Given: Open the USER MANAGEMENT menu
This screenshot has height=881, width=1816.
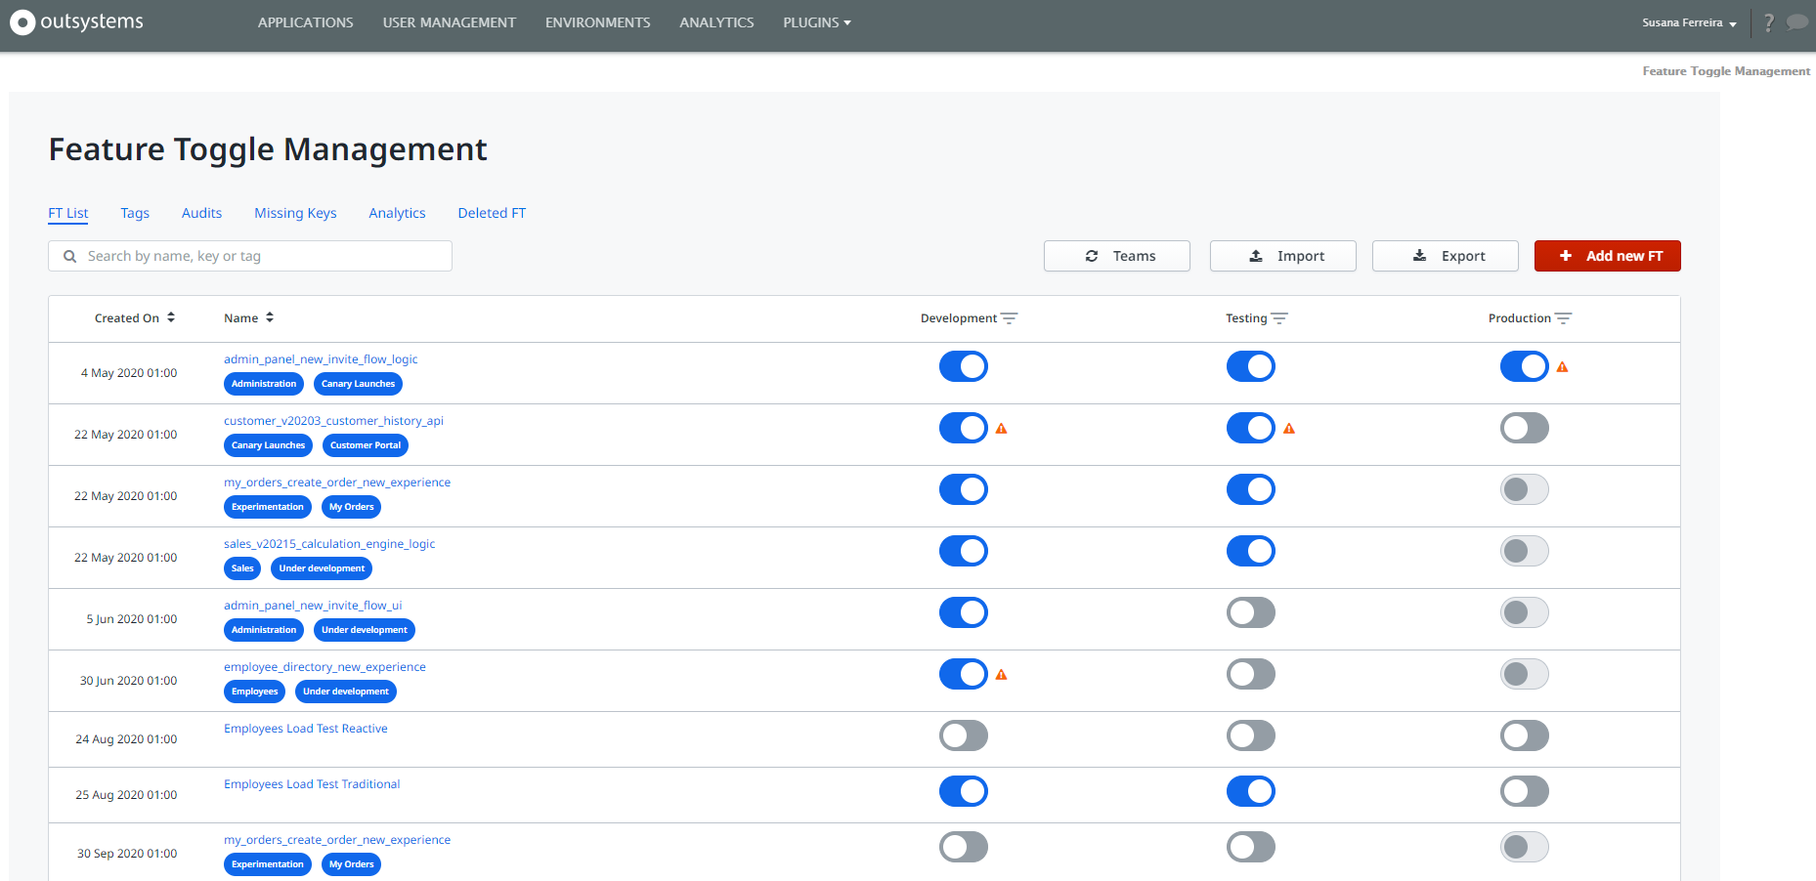Looking at the screenshot, I should tap(450, 22).
